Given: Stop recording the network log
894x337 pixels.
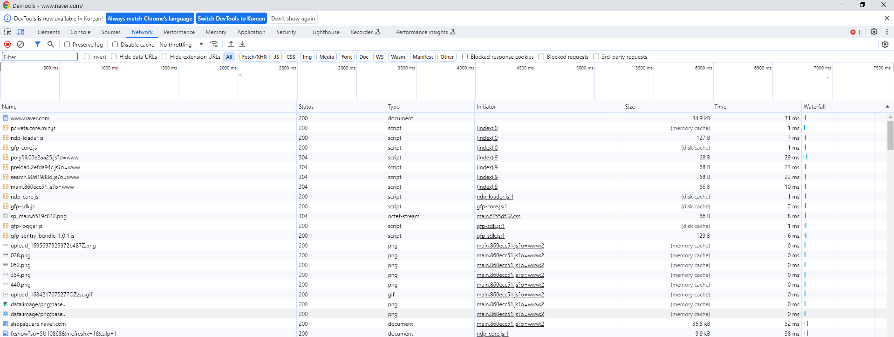Looking at the screenshot, I should pos(7,44).
